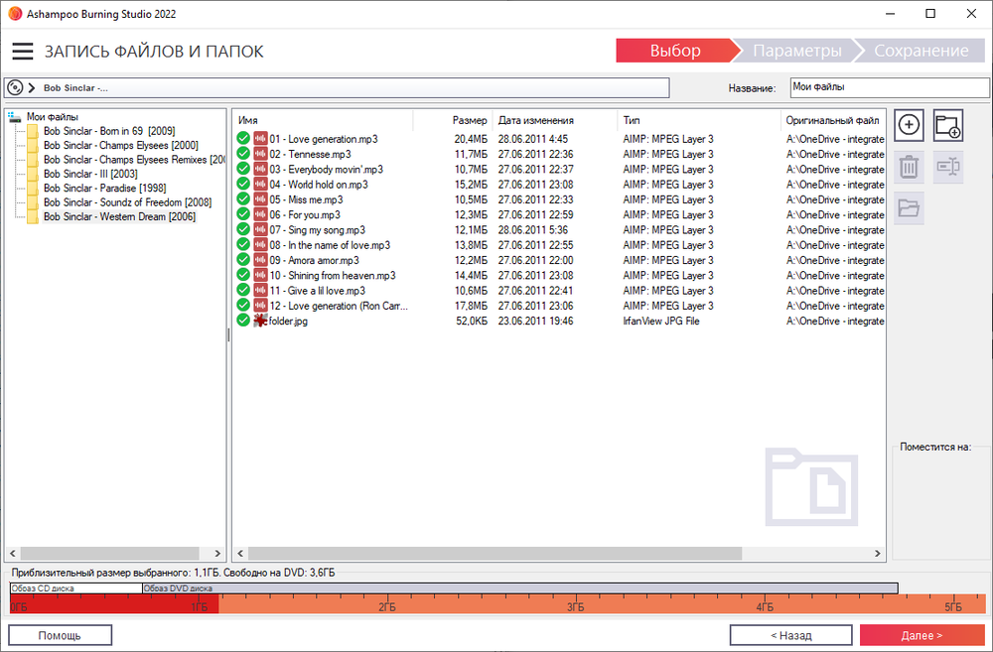Click the 52,0КБ size cell
993x652 pixels.
(x=472, y=321)
